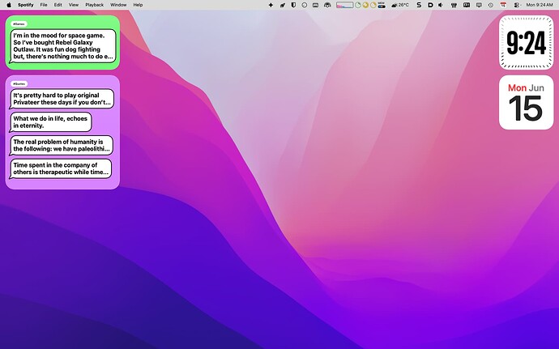Open 'What we do in life' quote
Viewport: 559px width, 349px height.
[50, 122]
